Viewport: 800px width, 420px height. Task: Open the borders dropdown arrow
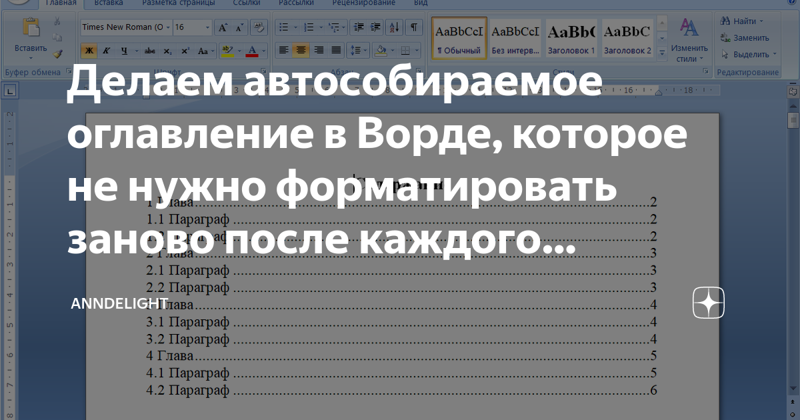pyautogui.click(x=417, y=51)
